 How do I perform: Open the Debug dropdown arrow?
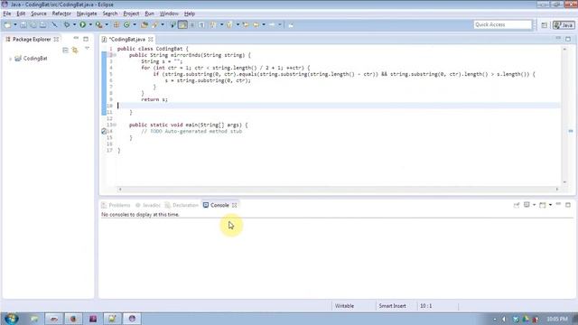(x=74, y=24)
